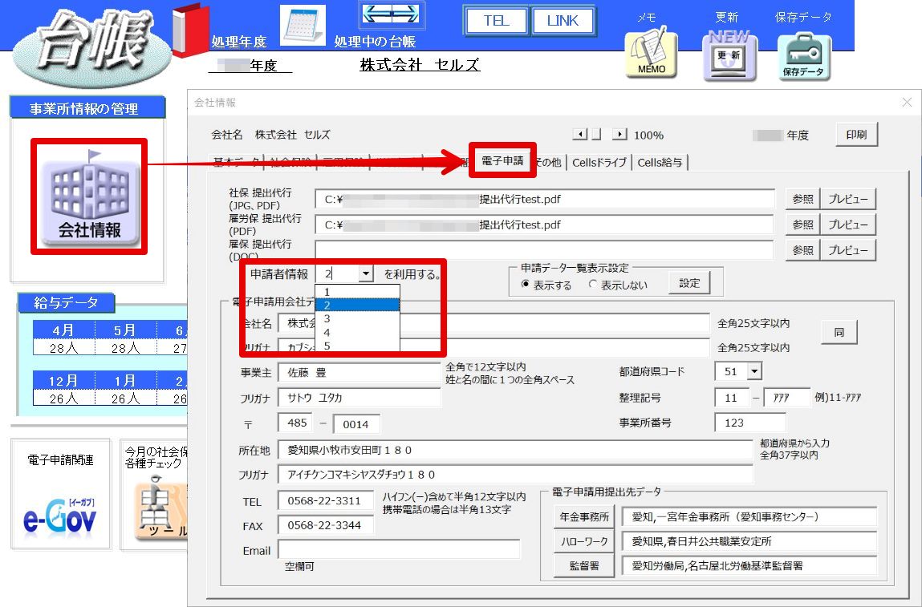Click 参照 for 社保 提出代行
This screenshot has width=922, height=607.
click(x=802, y=199)
